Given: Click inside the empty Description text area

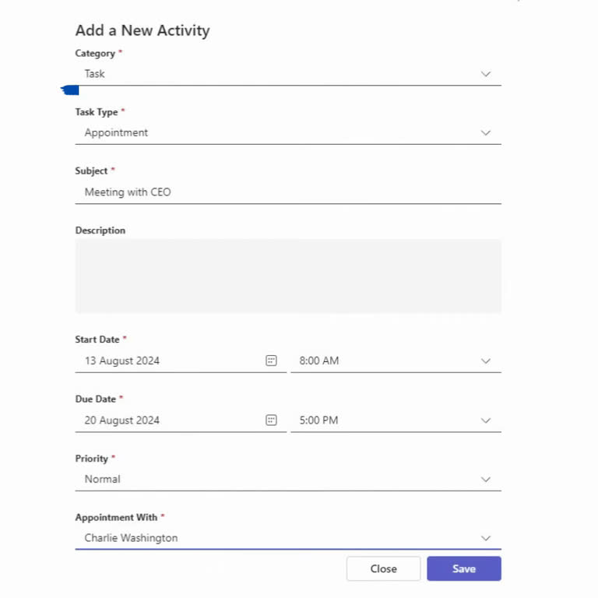Looking at the screenshot, I should click(x=288, y=276).
